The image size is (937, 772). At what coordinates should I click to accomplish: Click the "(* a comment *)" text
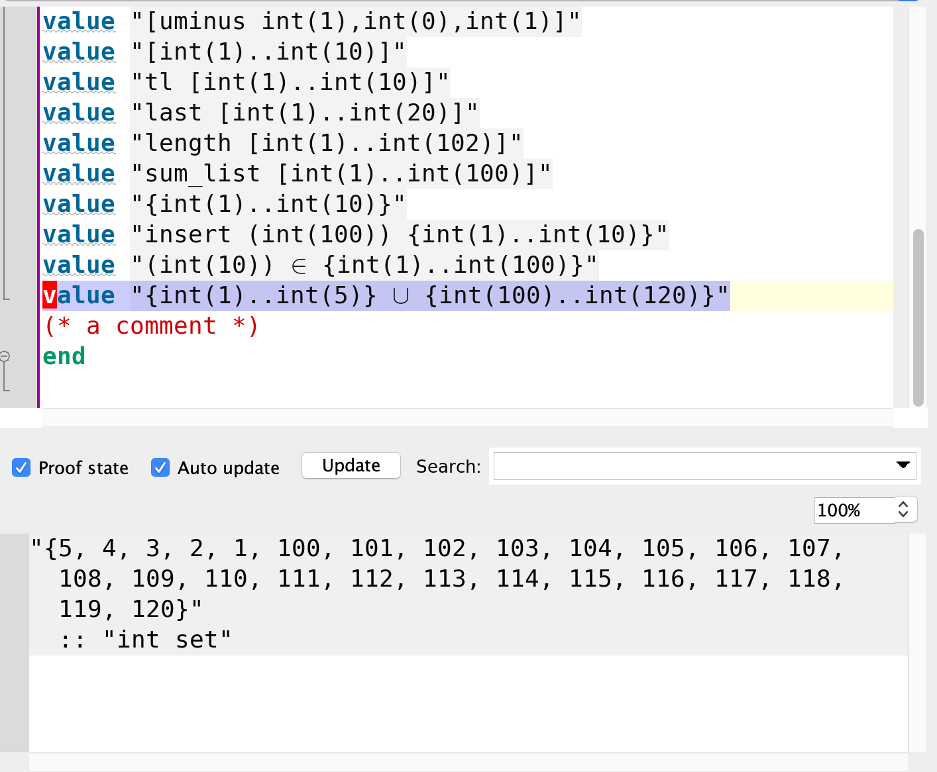151,326
